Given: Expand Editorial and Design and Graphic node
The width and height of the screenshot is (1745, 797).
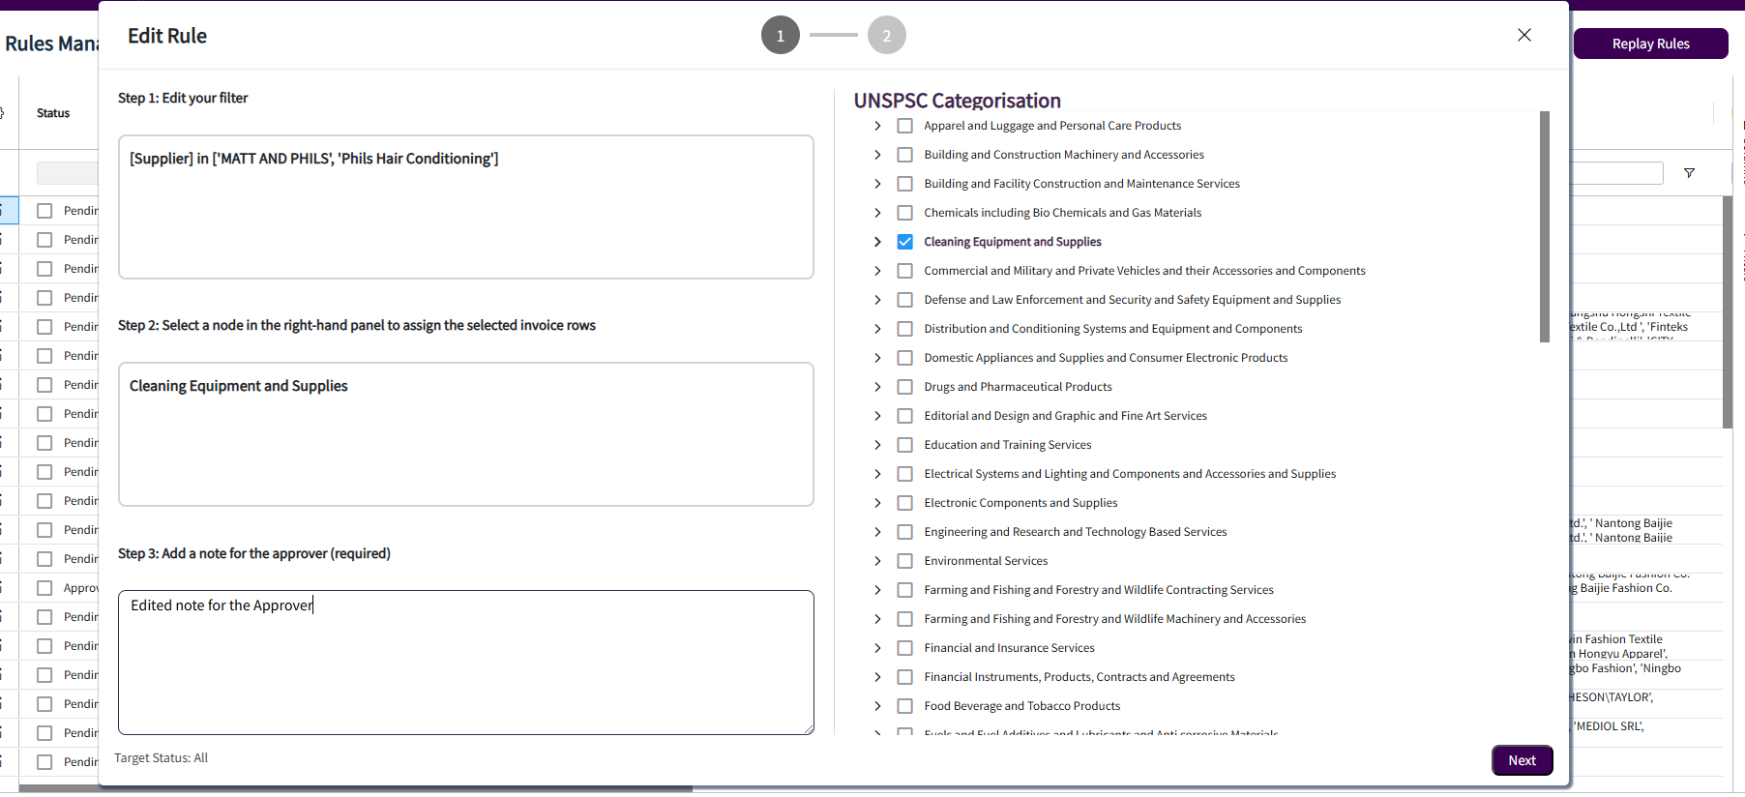Looking at the screenshot, I should (877, 416).
